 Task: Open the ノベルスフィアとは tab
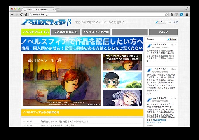tap(96, 32)
